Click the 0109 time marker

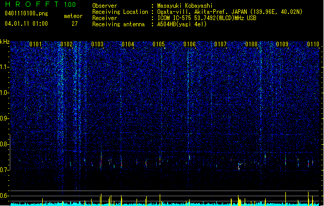(282, 44)
